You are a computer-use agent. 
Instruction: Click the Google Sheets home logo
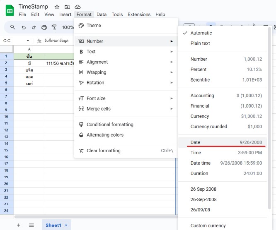click(x=10, y=10)
